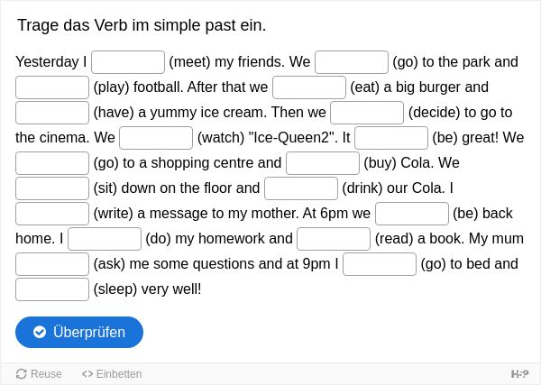Select the blank before (read) a book
The height and width of the screenshot is (385, 541).
coord(334,239)
